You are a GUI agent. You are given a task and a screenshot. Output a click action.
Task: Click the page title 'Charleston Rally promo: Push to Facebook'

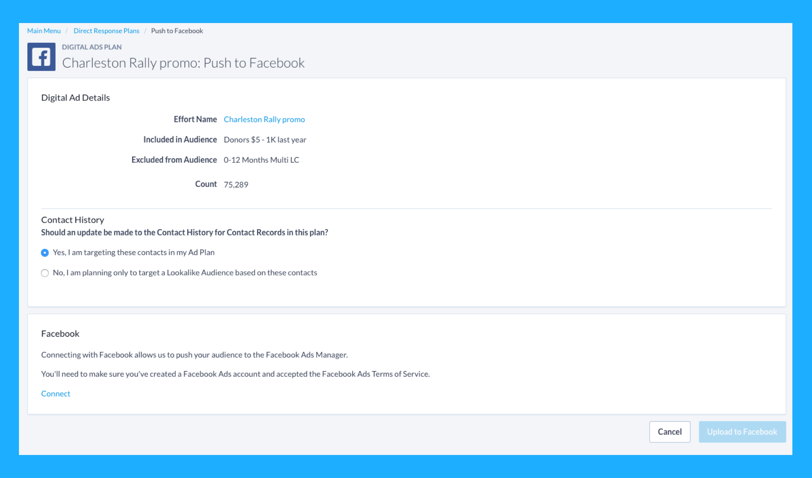click(183, 63)
